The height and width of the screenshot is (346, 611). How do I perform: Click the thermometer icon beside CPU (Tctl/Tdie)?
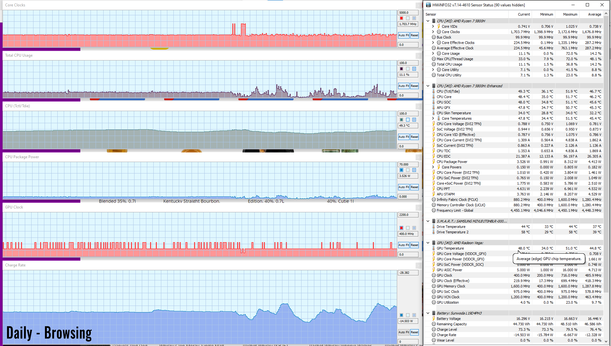pos(434,91)
